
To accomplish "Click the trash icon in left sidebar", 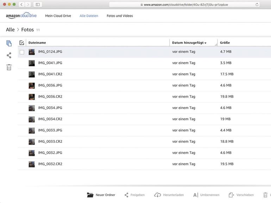I will 9,67.
